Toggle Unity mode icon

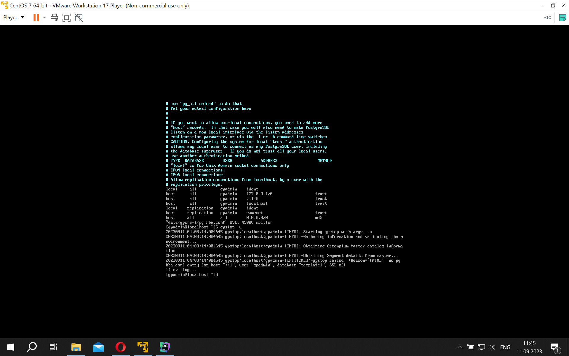pos(79,18)
